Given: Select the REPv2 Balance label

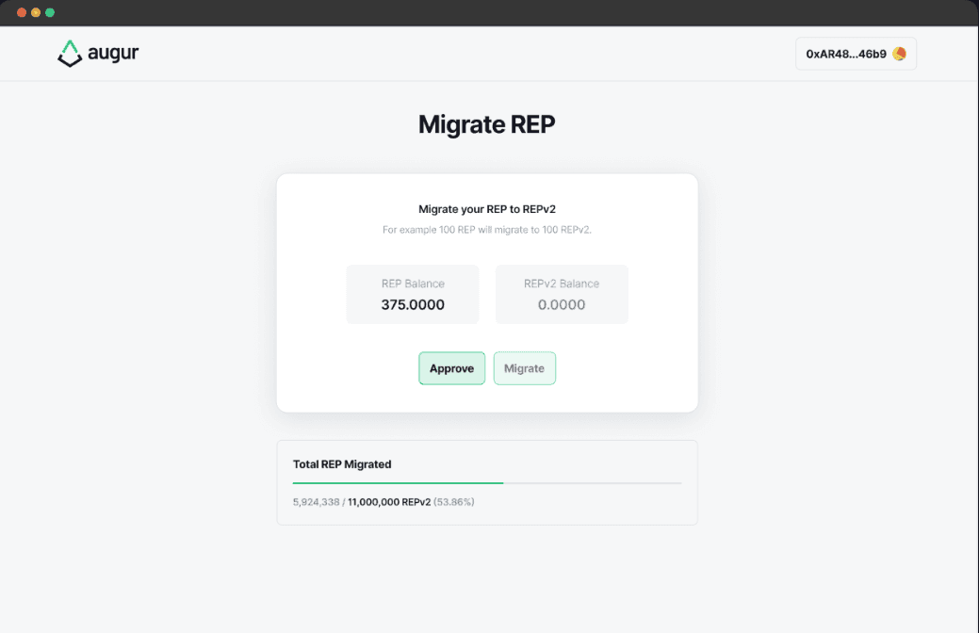Looking at the screenshot, I should point(562,284).
